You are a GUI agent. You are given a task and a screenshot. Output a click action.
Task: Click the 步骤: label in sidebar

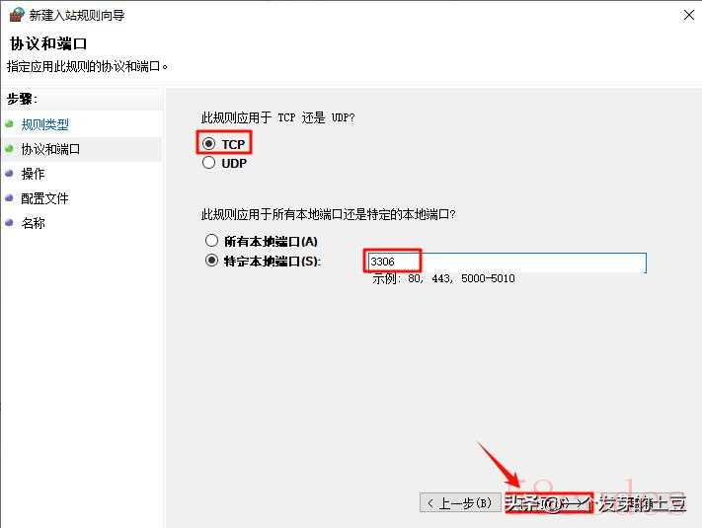pos(22,99)
